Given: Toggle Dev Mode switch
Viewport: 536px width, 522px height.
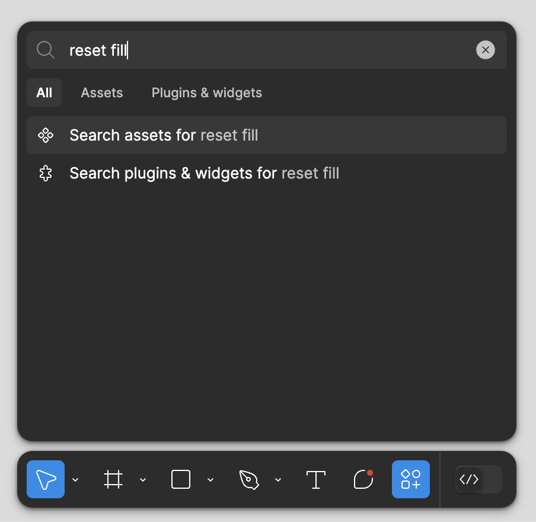Looking at the screenshot, I should pyautogui.click(x=478, y=479).
